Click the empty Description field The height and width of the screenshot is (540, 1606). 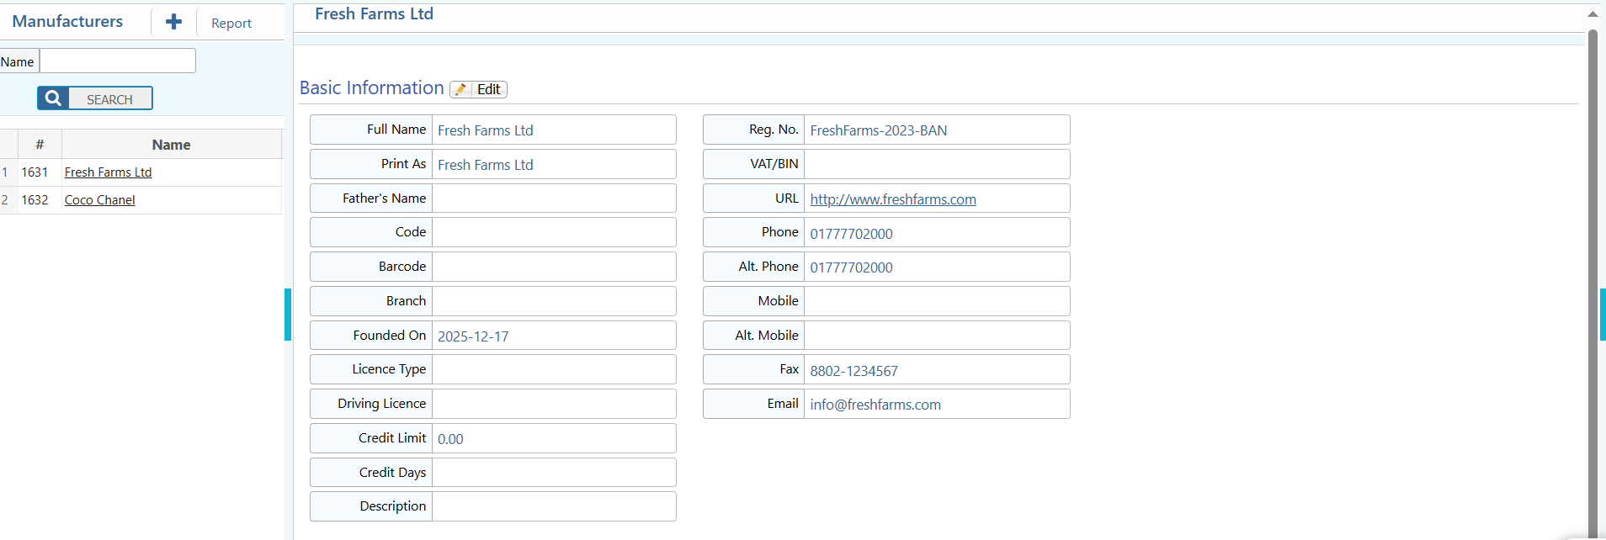[554, 506]
